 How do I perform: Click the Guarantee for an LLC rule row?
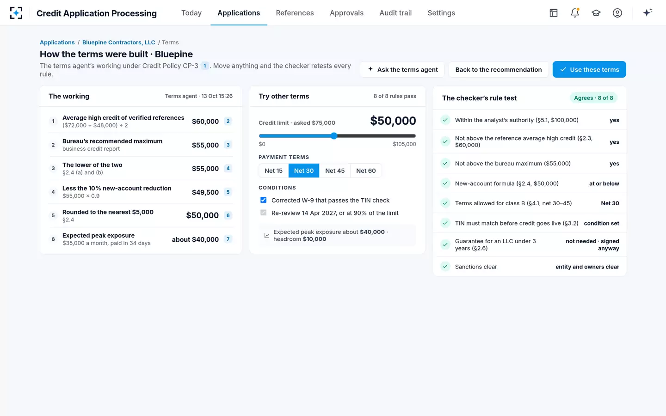click(530, 245)
